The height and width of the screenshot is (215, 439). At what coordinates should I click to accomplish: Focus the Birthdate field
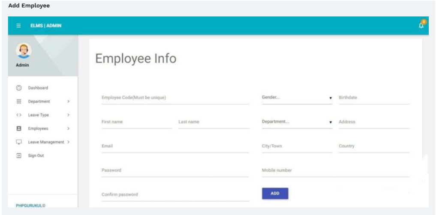pos(374,98)
